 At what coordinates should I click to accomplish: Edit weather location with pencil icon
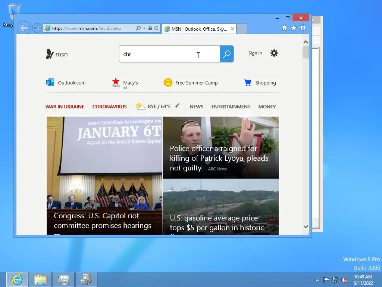pyautogui.click(x=177, y=106)
